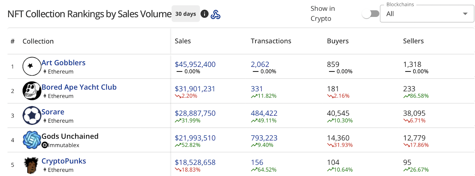Click the Ethereum icon under Art Gobblers
The height and width of the screenshot is (176, 475).
click(x=45, y=71)
